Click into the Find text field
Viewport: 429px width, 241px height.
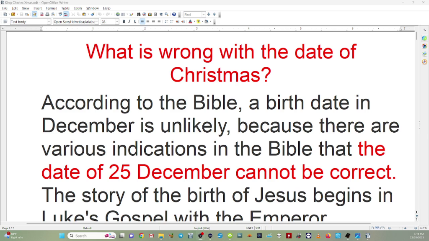click(193, 15)
